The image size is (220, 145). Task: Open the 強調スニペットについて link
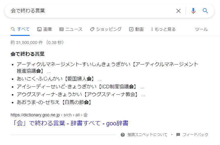coord(147,135)
